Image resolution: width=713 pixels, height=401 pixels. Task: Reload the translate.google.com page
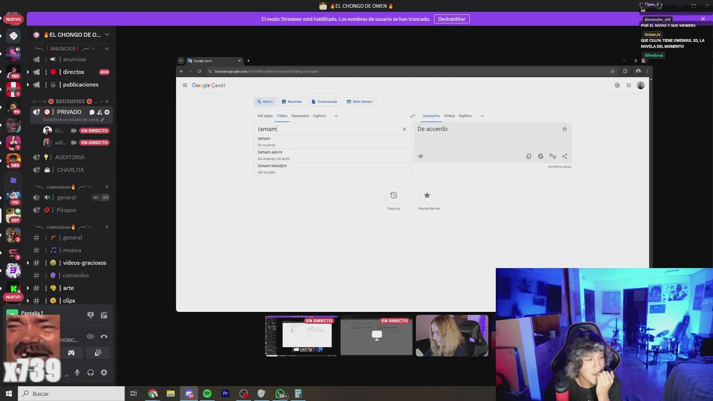tap(199, 71)
